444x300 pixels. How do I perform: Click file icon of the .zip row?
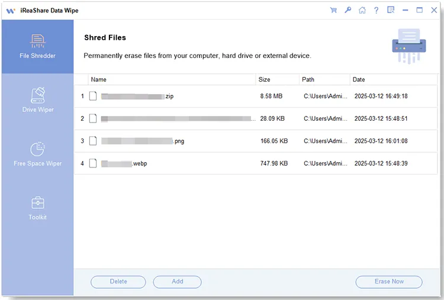[x=93, y=96]
